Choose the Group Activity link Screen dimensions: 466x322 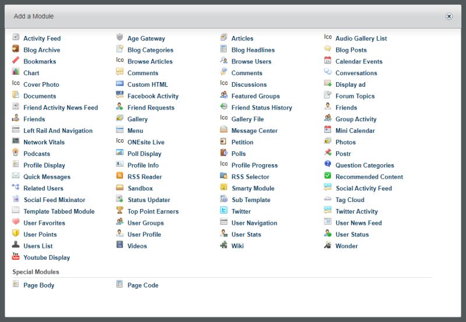pos(356,119)
